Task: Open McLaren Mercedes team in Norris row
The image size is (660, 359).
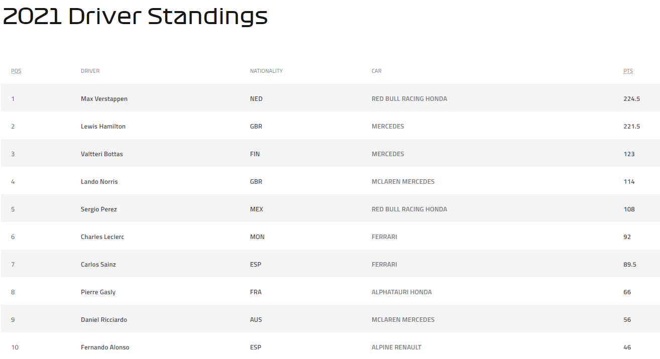Action: coord(403,182)
